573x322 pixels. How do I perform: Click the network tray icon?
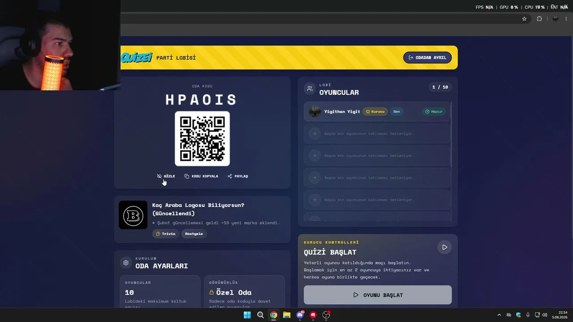(x=537, y=315)
